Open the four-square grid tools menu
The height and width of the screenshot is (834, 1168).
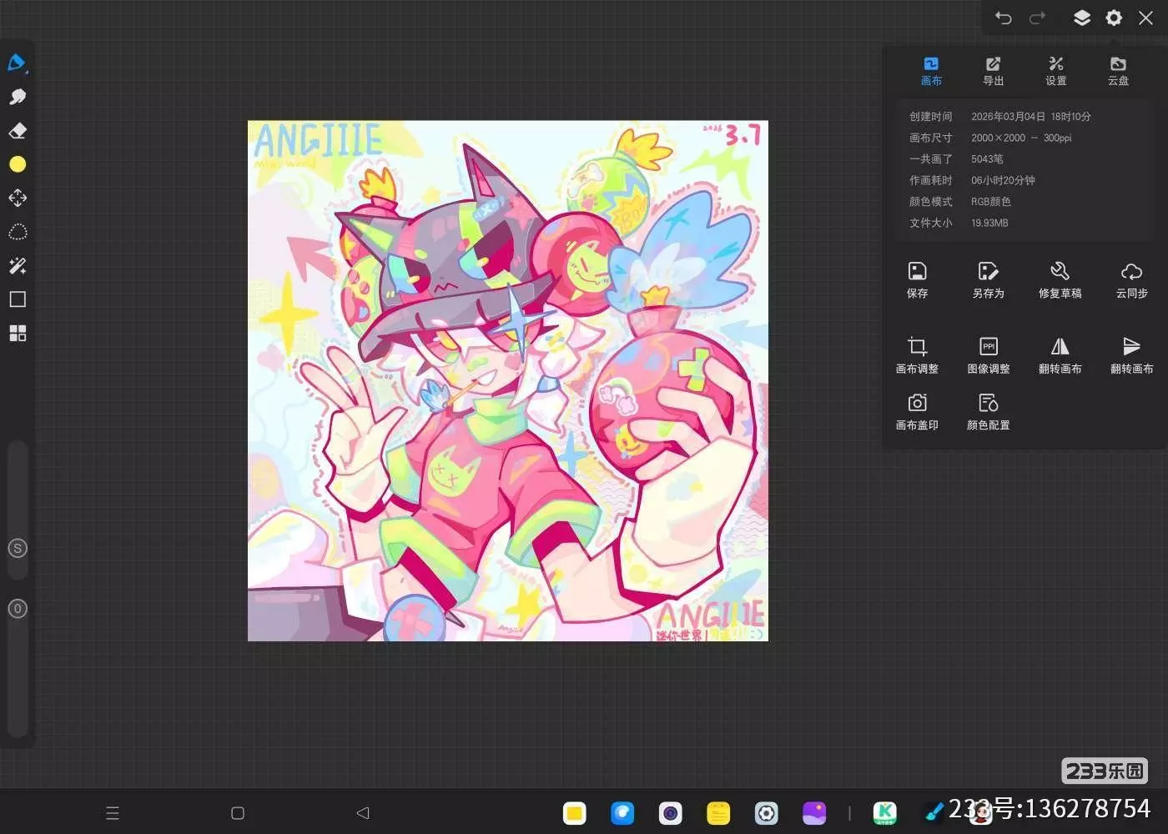coord(18,334)
